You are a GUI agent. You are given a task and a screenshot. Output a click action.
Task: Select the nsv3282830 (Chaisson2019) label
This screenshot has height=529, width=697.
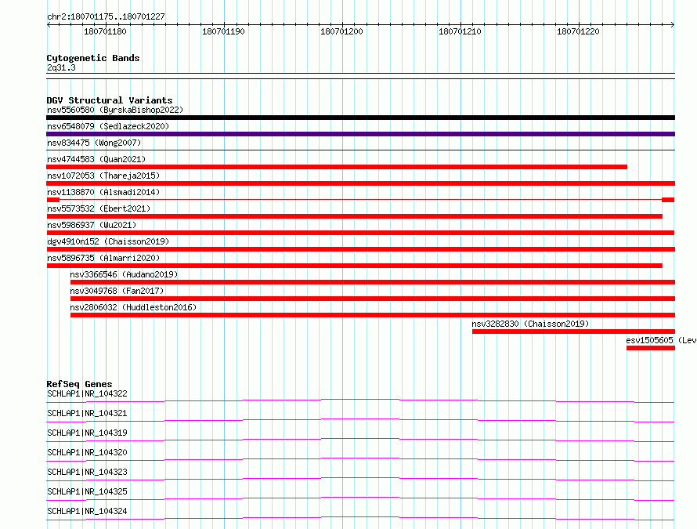point(530,324)
